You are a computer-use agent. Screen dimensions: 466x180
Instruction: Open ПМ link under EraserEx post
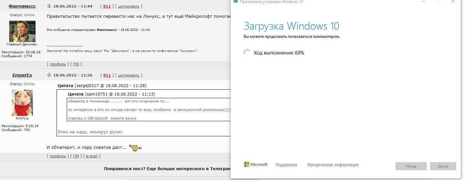[x=76, y=156]
